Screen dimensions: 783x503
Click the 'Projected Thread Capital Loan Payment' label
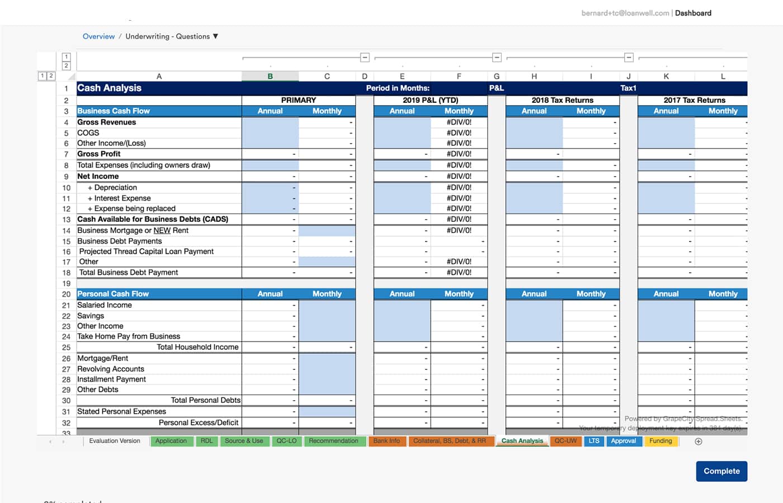(147, 251)
